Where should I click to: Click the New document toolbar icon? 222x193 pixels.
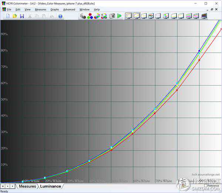coord(8,16)
